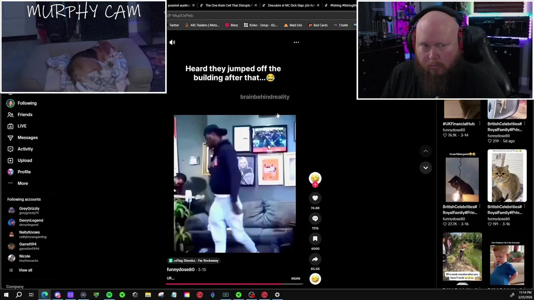Select Upload in the sidebar
The height and width of the screenshot is (300, 534).
[x=20, y=160]
